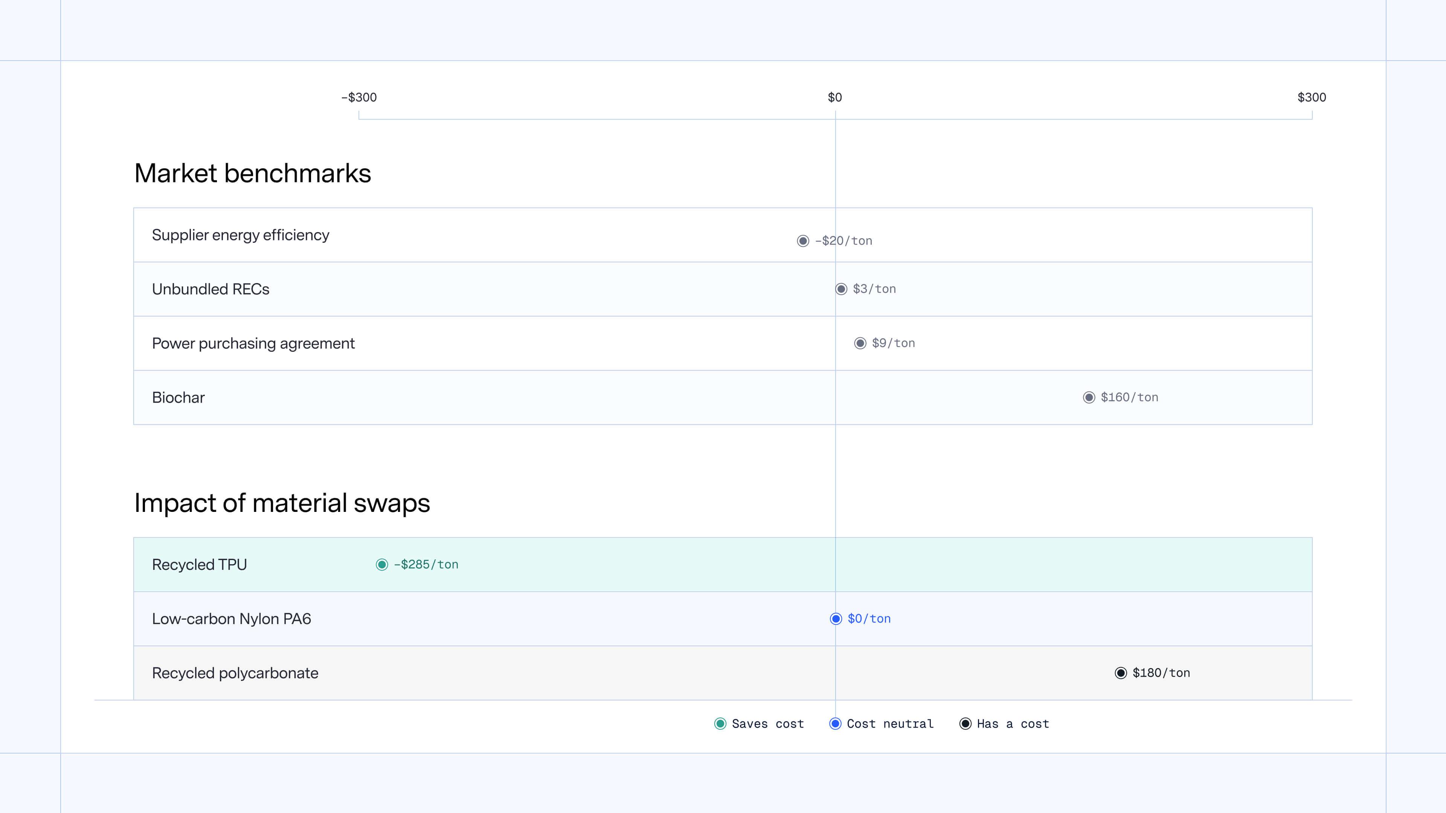Click the Impact of material swaps heading
This screenshot has width=1446, height=813.
click(x=282, y=503)
